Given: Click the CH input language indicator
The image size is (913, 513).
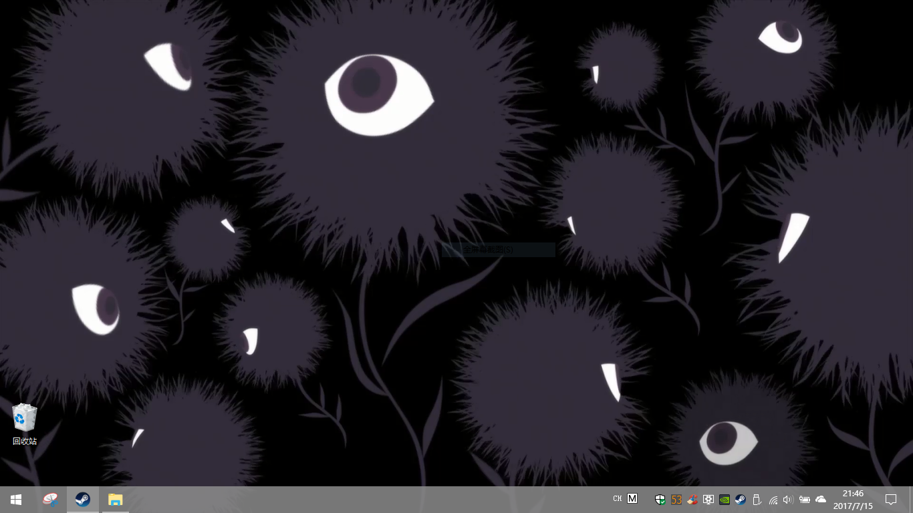Looking at the screenshot, I should pos(617,499).
